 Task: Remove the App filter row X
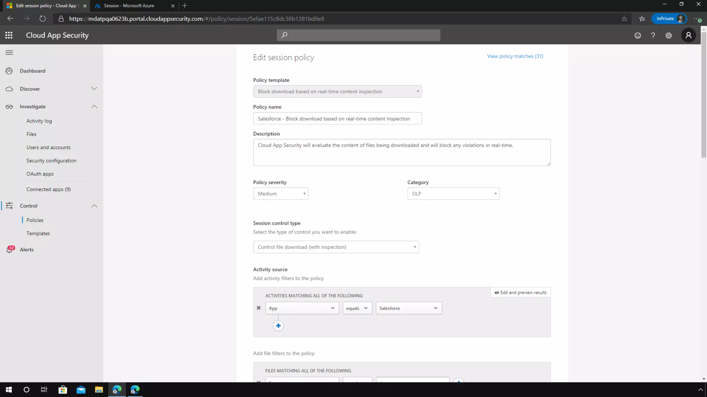259,308
